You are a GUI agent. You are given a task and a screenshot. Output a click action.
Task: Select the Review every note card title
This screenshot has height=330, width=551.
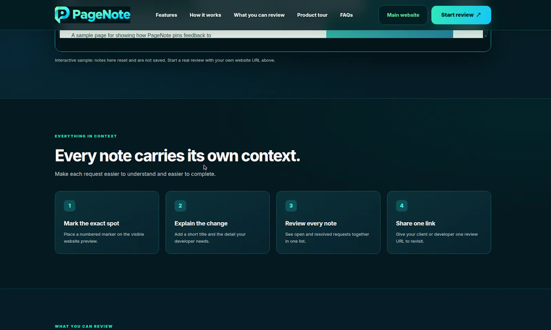click(311, 223)
